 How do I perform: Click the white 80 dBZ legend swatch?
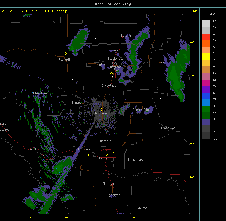[206, 24]
